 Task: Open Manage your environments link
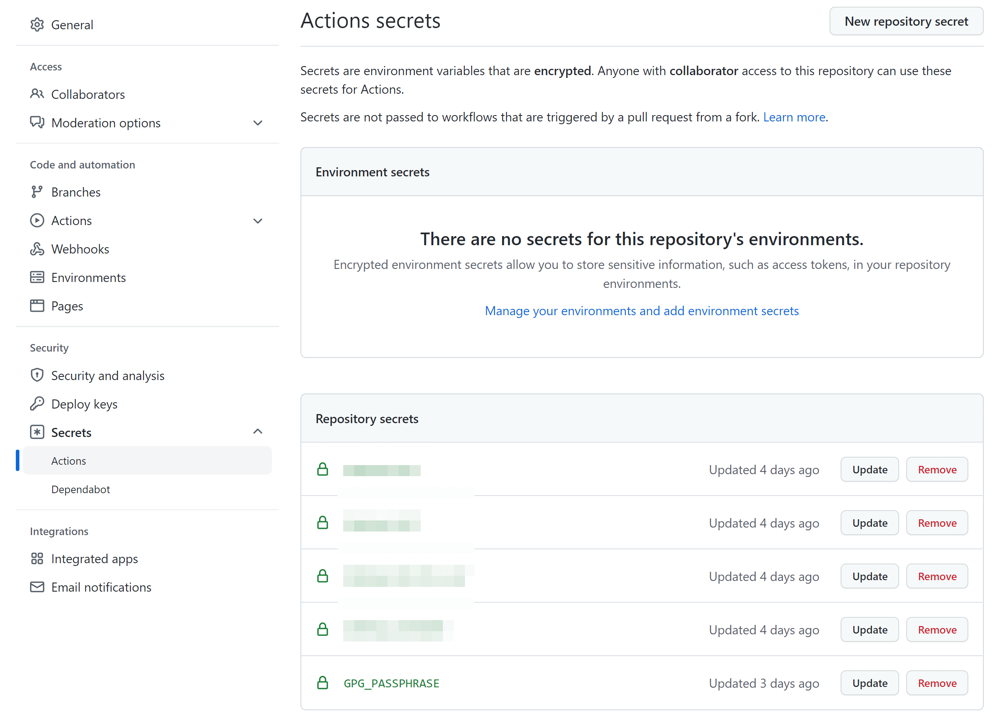coord(642,311)
